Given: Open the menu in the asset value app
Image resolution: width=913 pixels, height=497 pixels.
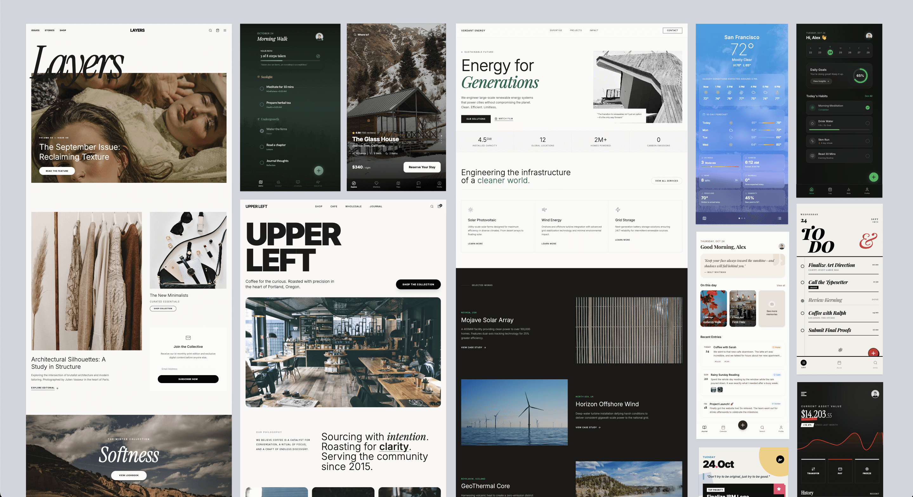Looking at the screenshot, I should 803,394.
